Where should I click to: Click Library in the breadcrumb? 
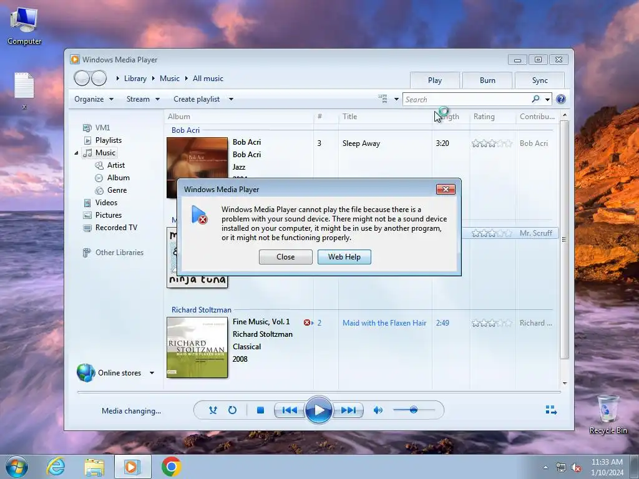(x=135, y=79)
